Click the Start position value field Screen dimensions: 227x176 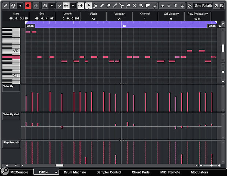point(18,19)
